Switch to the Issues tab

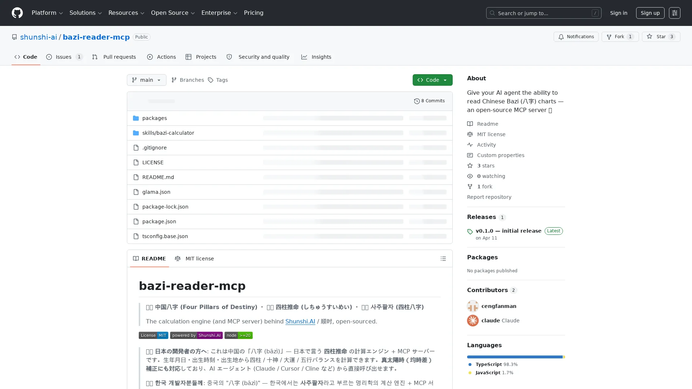pos(65,57)
